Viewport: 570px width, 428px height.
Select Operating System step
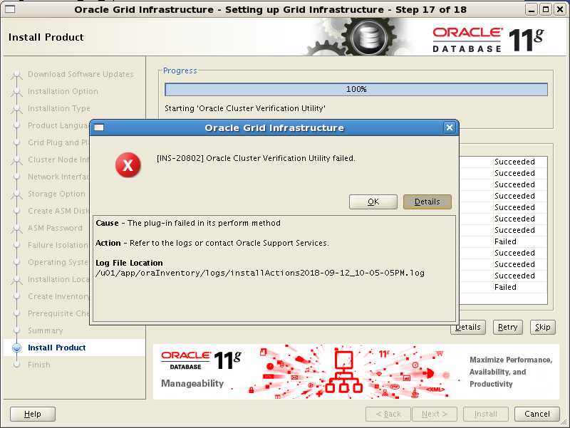58,262
